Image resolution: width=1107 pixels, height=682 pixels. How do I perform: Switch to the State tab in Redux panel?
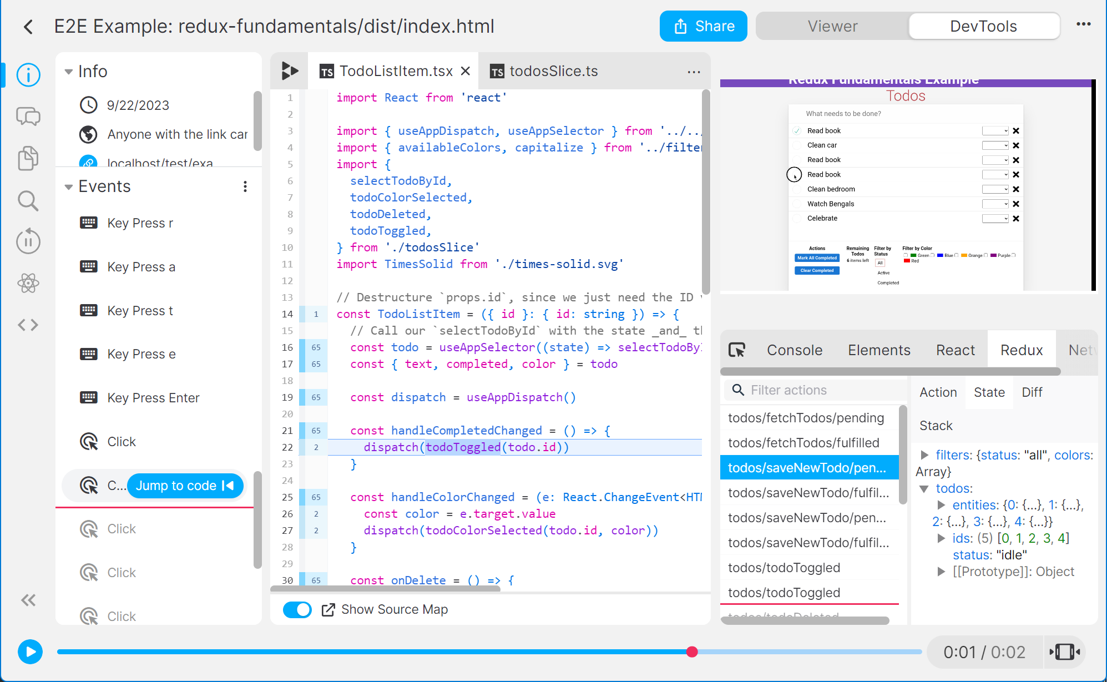pos(989,392)
